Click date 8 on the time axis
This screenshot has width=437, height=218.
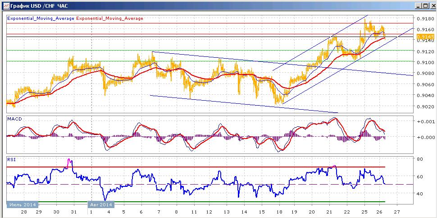[177, 212]
